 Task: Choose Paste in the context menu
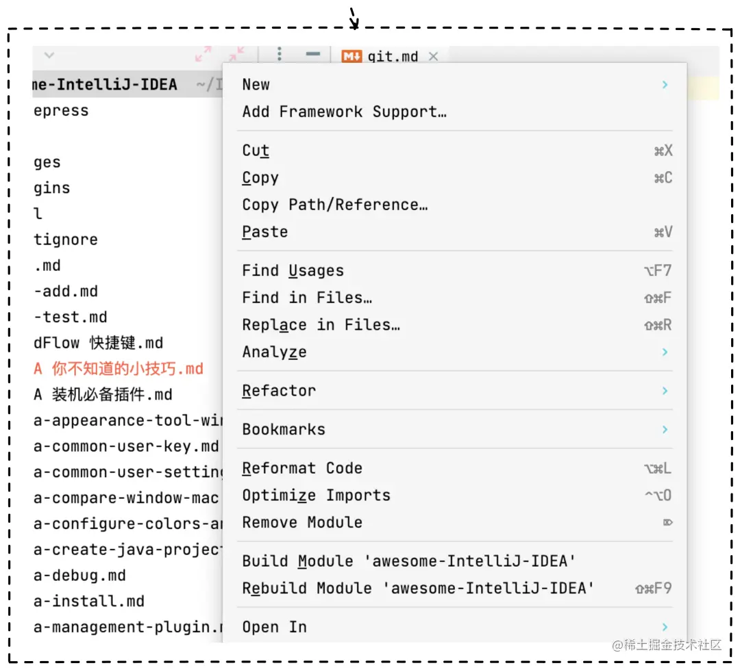click(455, 232)
